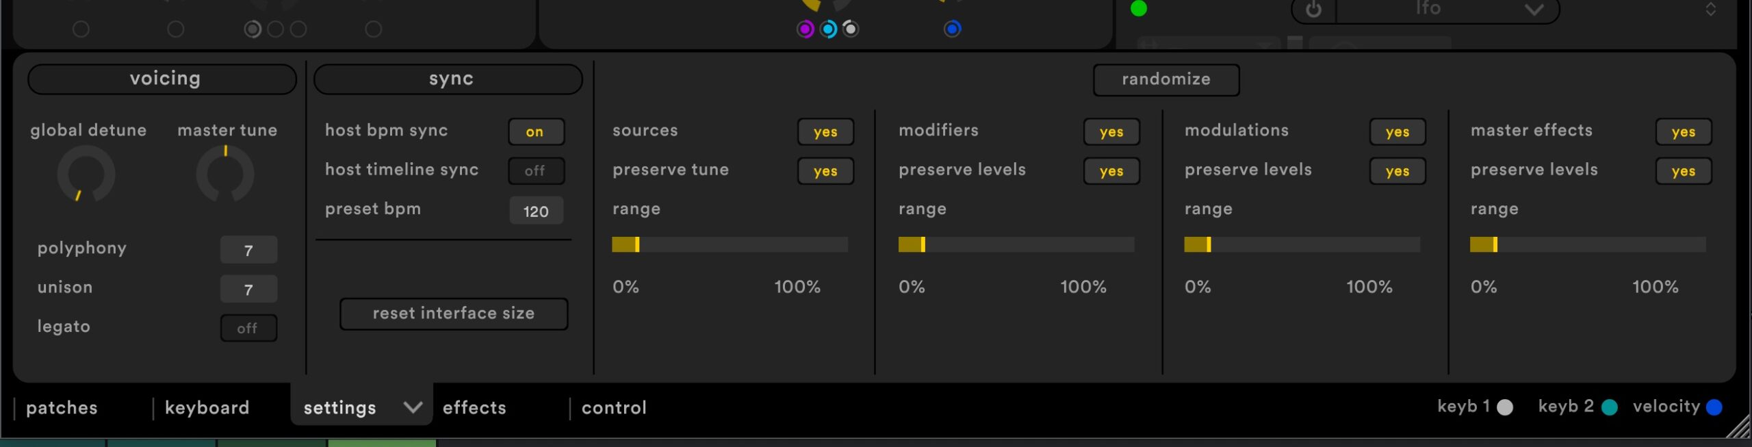Toggle legato on
This screenshot has width=1752, height=447.
coord(248,329)
